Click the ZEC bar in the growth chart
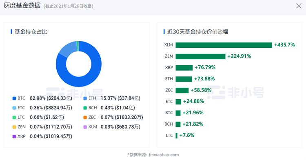The image size is (306, 160). pos(182,90)
